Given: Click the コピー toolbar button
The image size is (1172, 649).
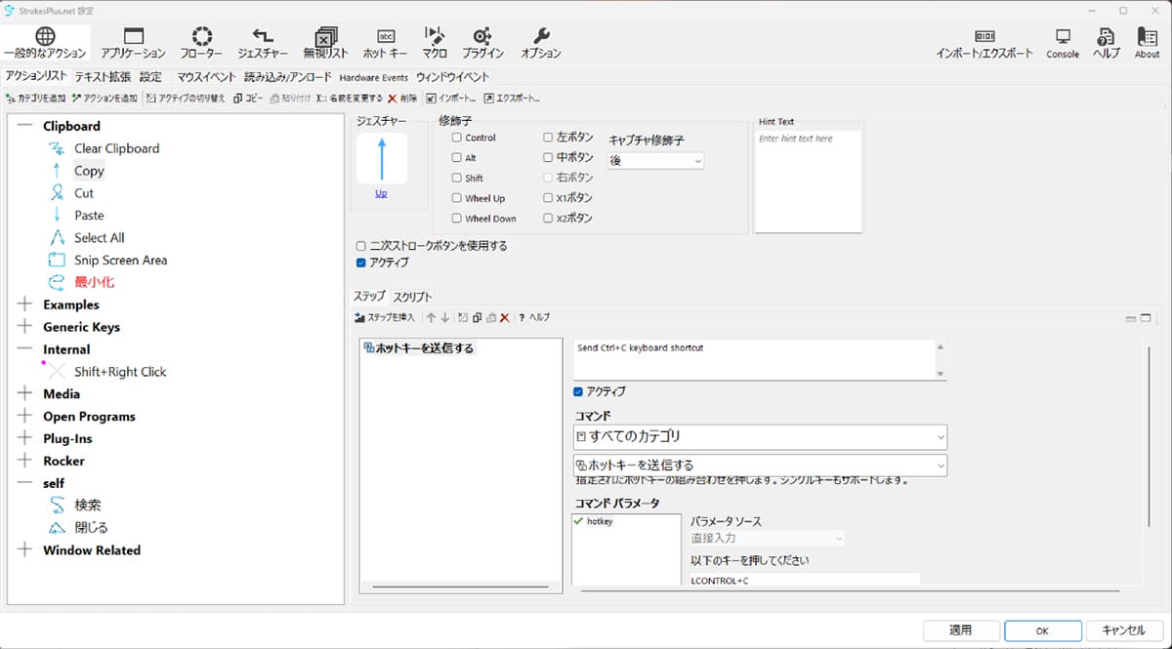Looking at the screenshot, I should (x=248, y=99).
